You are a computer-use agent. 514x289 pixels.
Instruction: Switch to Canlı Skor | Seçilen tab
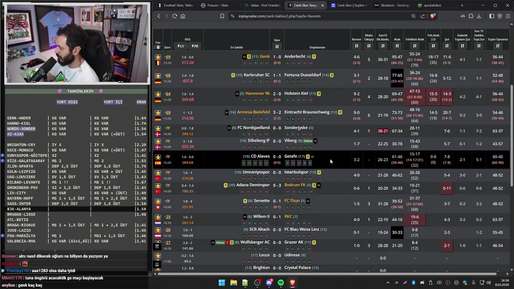(349, 5)
